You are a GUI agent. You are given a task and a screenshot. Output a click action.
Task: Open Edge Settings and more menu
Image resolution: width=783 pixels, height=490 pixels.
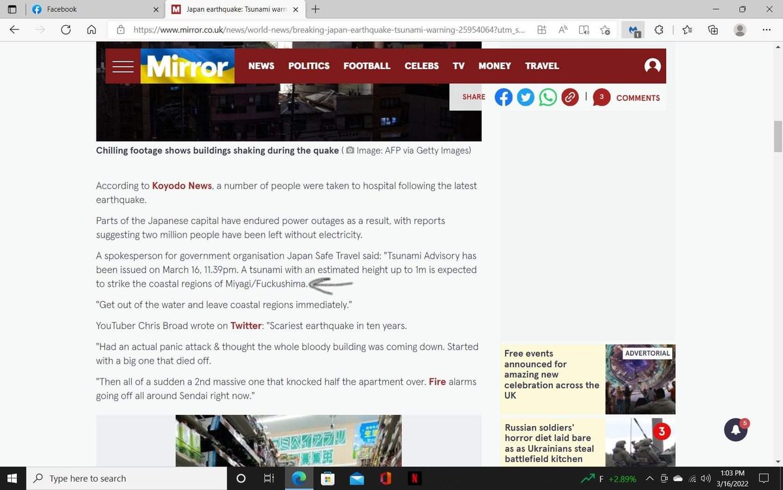(x=766, y=29)
